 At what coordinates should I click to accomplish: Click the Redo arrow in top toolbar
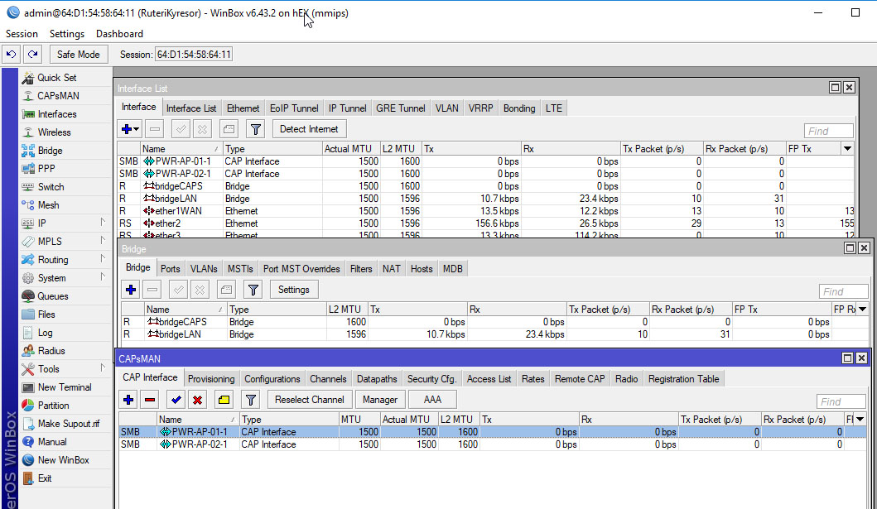(32, 55)
